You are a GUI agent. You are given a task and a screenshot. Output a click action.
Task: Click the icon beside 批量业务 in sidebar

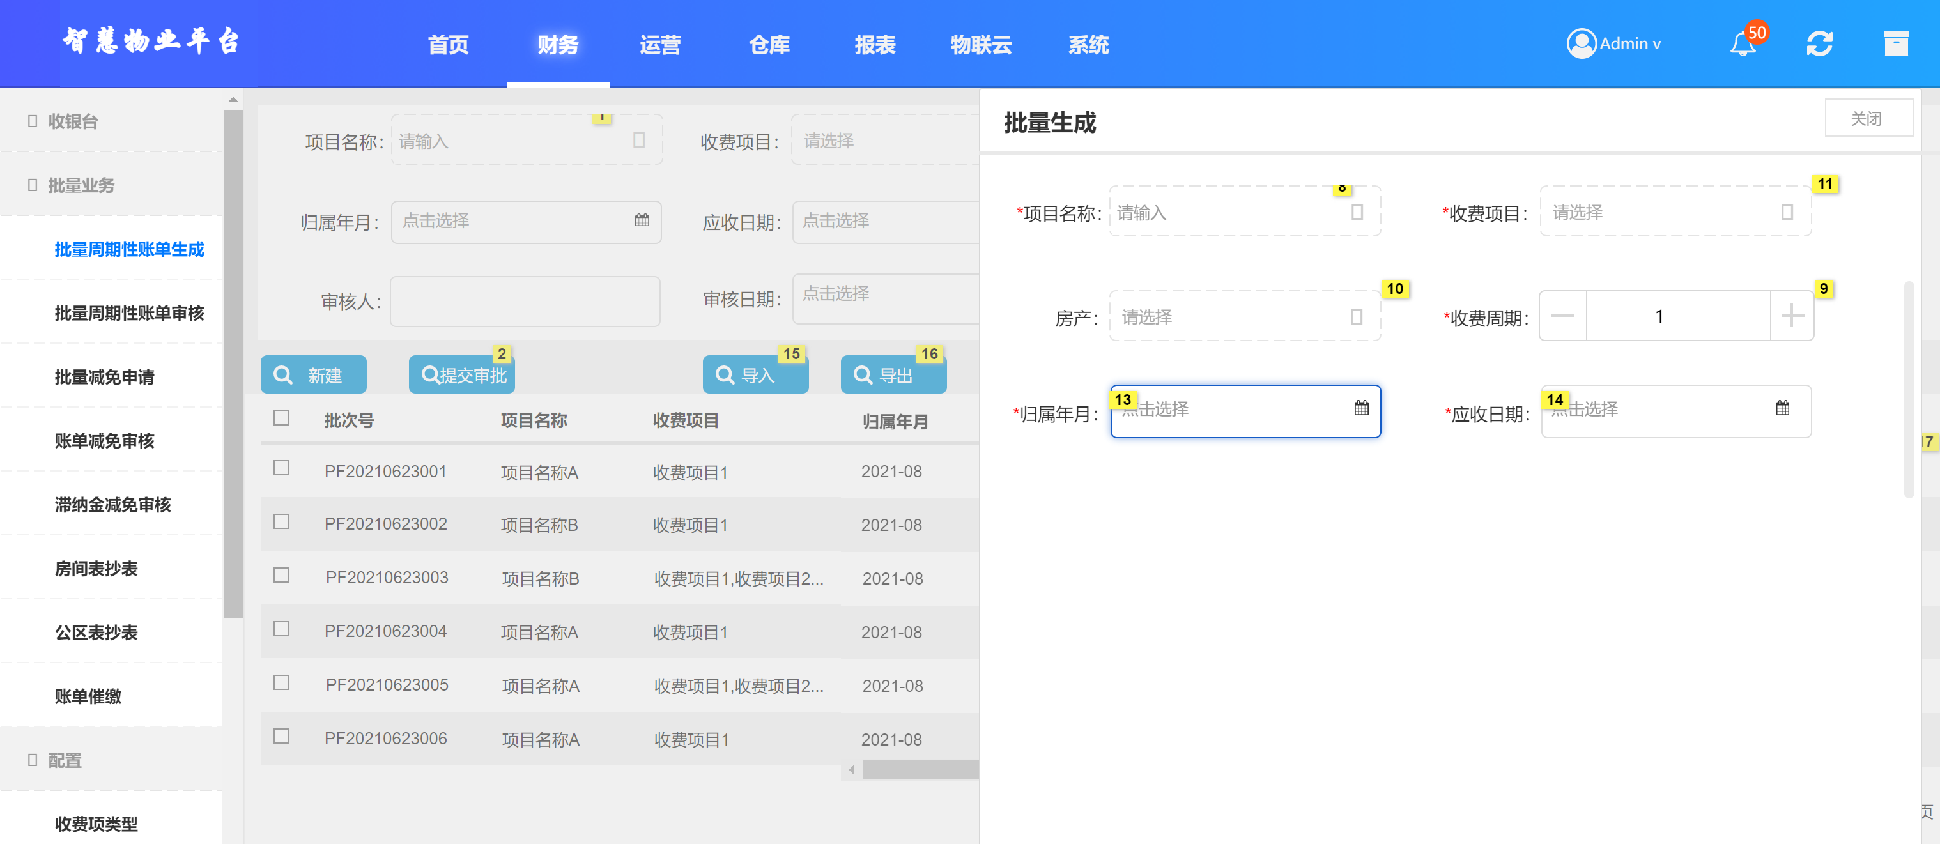pos(33,185)
